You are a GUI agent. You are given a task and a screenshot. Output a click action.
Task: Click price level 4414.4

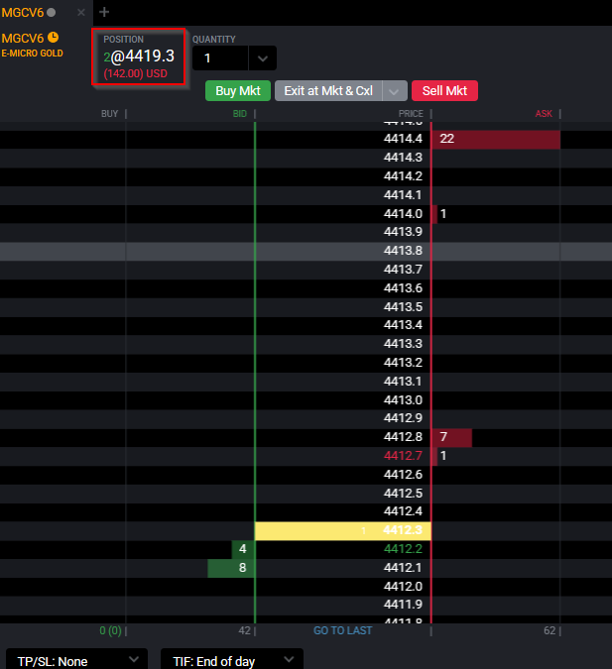(403, 139)
